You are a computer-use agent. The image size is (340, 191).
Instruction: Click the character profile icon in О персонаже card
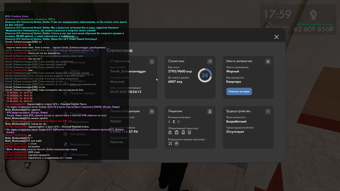point(152,62)
